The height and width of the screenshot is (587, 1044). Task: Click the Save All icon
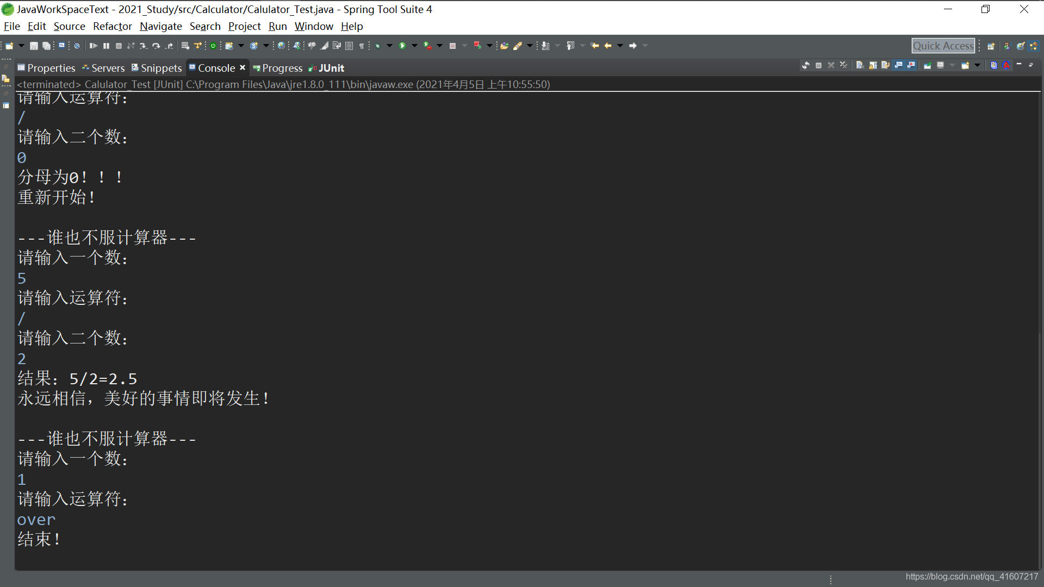tap(46, 46)
